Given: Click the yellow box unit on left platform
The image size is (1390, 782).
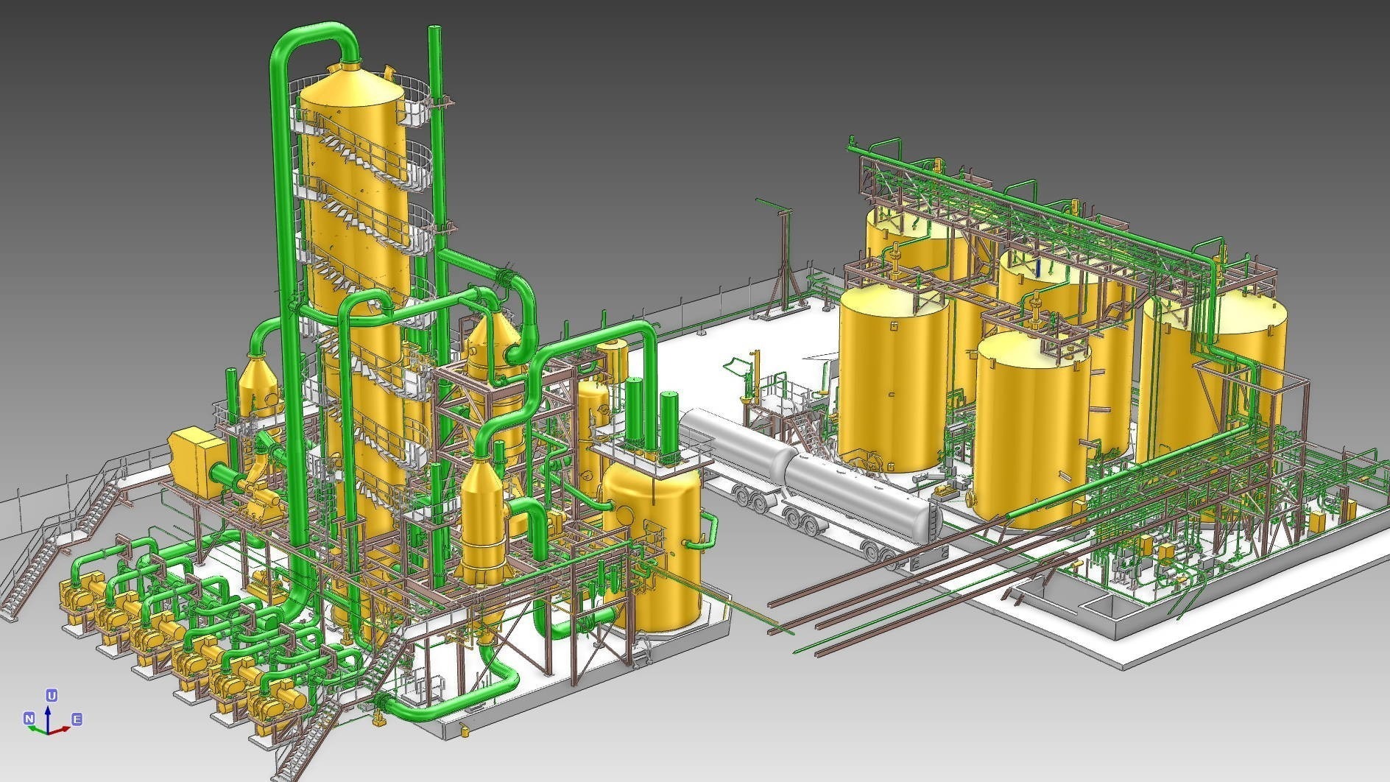Looking at the screenshot, I should point(193,454).
